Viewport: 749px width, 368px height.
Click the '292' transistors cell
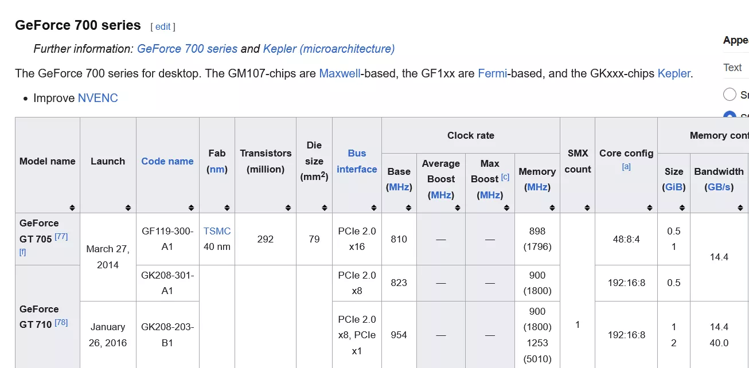266,239
